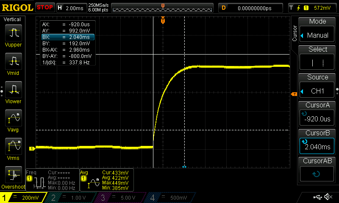Click the BX-AX 2.960ms readout

coord(66,50)
